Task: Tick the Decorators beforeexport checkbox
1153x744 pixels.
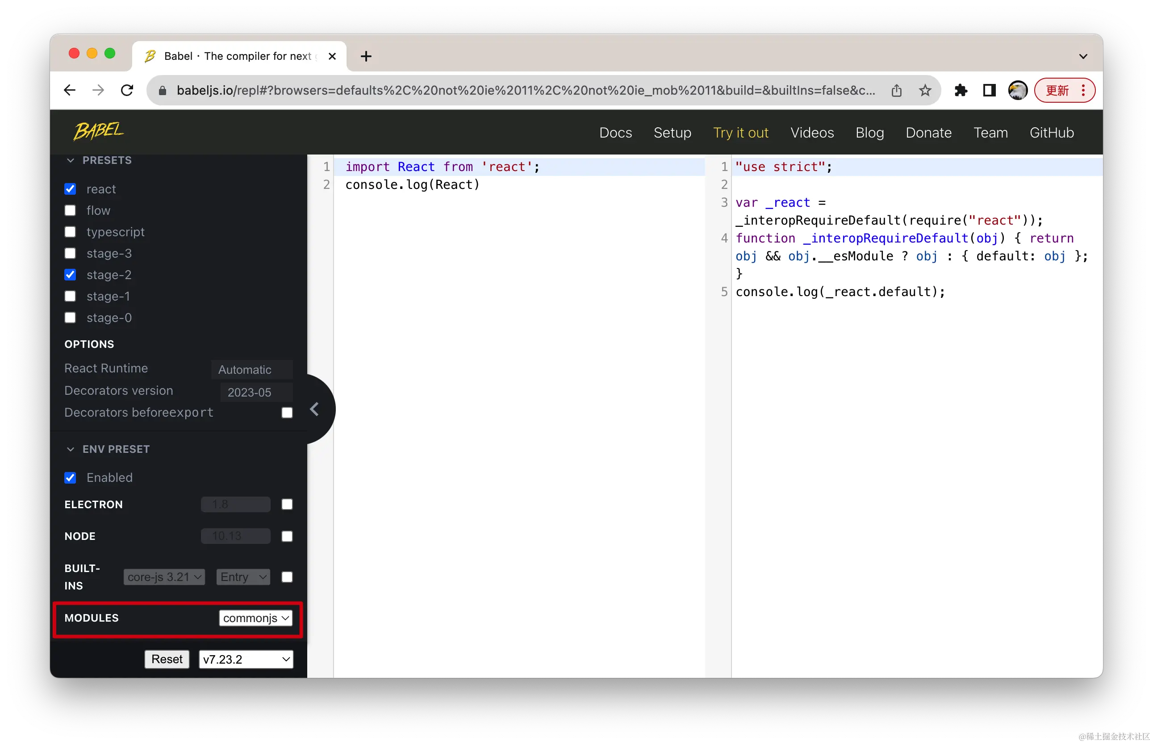Action: (x=287, y=413)
